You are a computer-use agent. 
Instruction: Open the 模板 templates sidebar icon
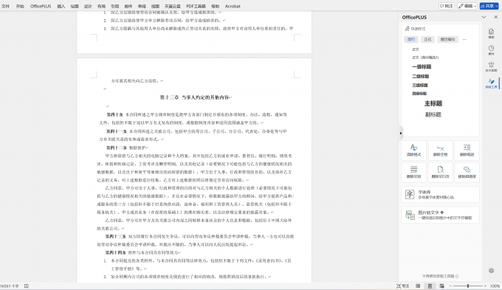pos(491,33)
